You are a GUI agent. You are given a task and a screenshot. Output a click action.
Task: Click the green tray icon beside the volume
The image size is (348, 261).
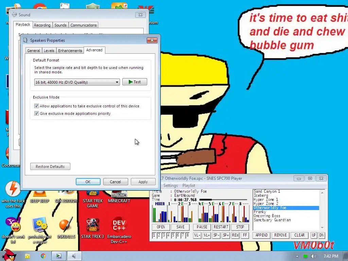point(306,256)
